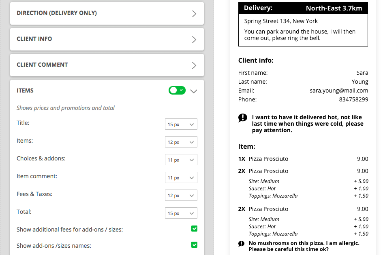Click the Delivery header bar on receipt
This screenshot has height=255, width=381.
tap(303, 8)
